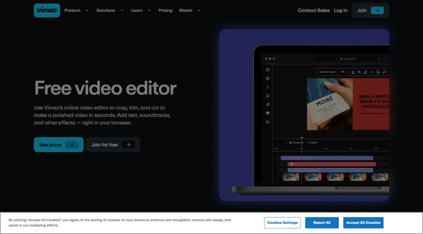Click the Log In link
Screen dimensions: 423x234
click(x=341, y=10)
